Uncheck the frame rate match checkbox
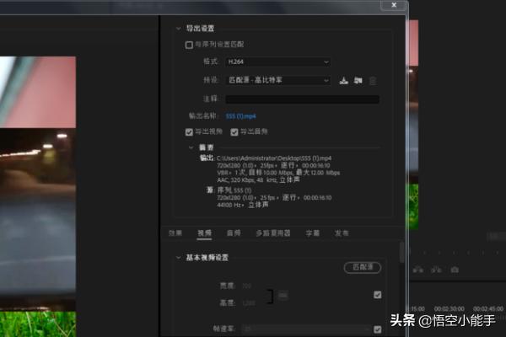The height and width of the screenshot is (337, 506). (x=377, y=329)
